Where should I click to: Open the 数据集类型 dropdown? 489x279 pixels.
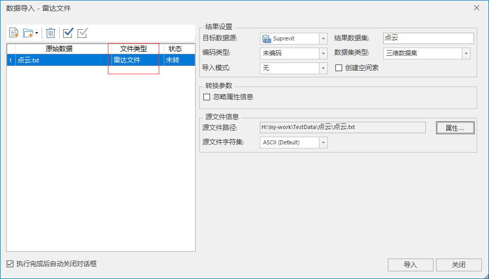tap(466, 53)
